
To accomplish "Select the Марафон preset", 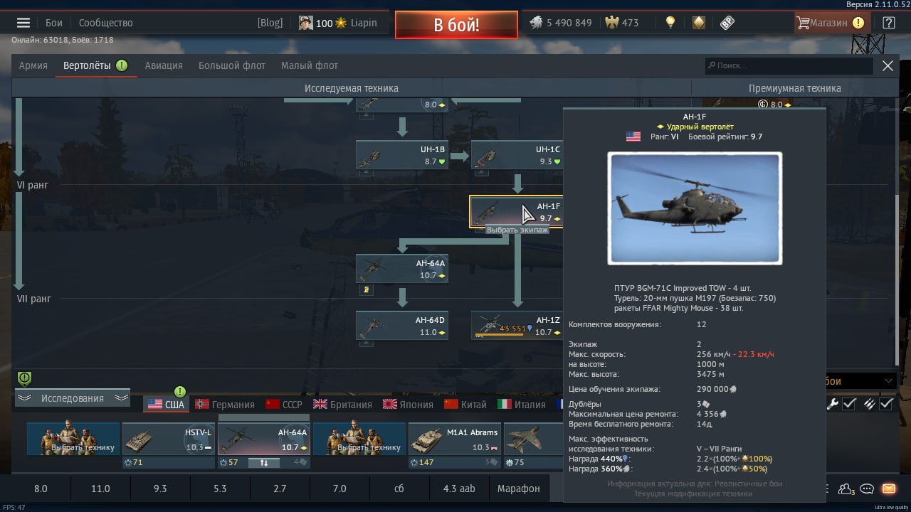I will pyautogui.click(x=519, y=489).
